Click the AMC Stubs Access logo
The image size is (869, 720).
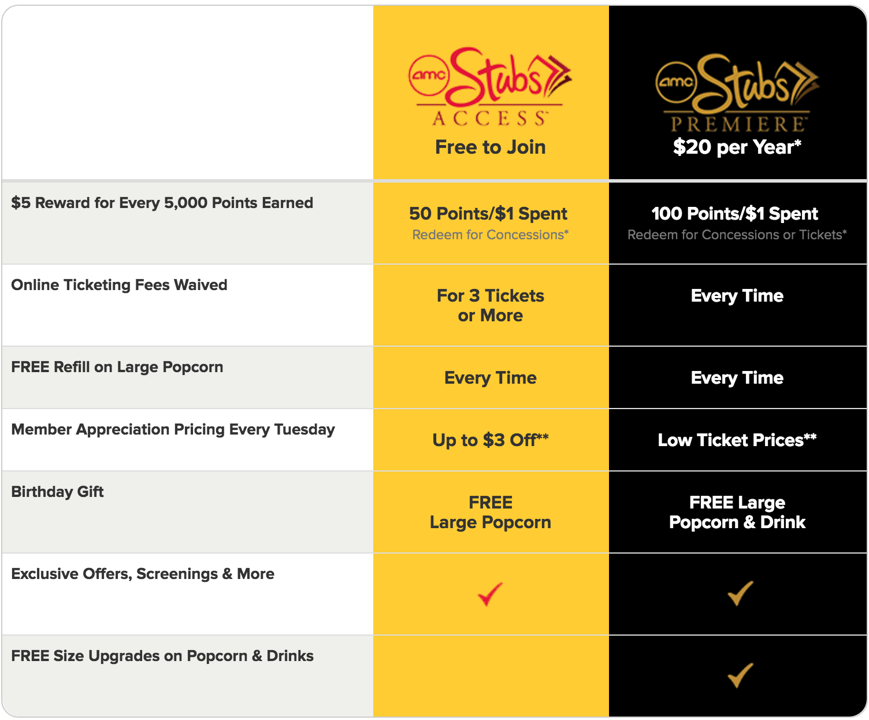(490, 87)
